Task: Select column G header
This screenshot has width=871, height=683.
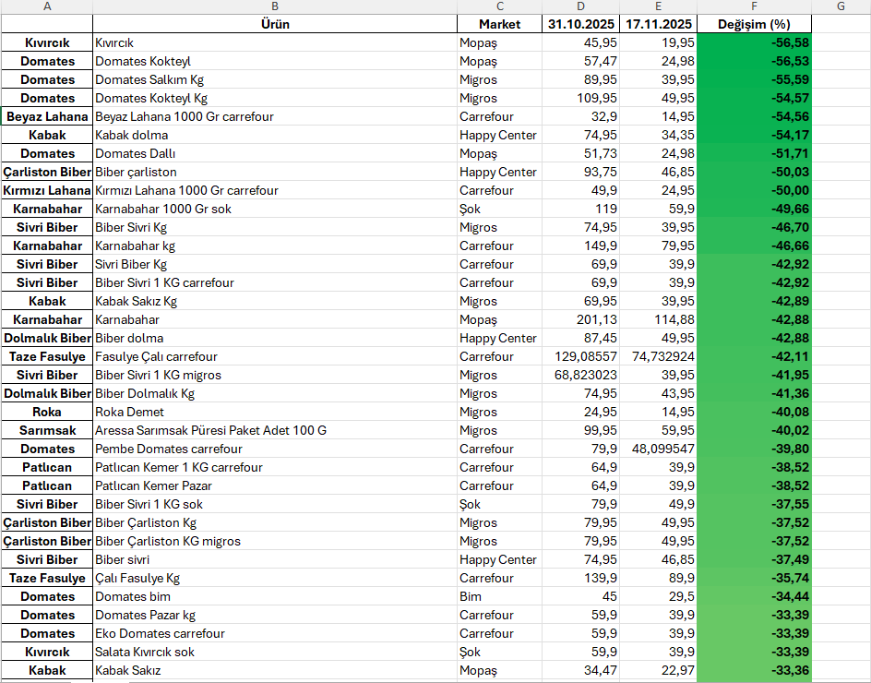Action: (841, 6)
